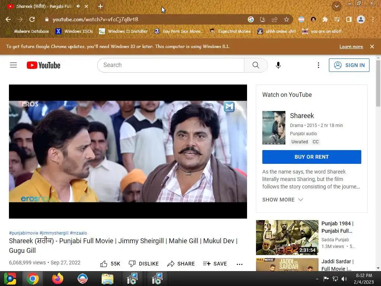Open #mzaalo hashtag link
This screenshot has height=286, width=381.
[x=78, y=233]
